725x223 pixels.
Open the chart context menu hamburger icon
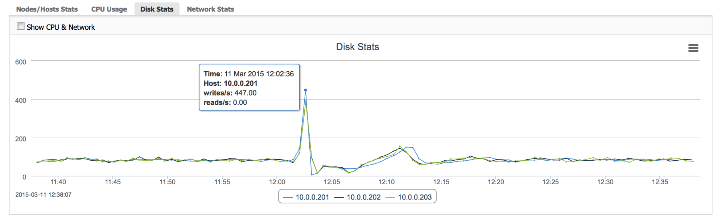pos(693,48)
